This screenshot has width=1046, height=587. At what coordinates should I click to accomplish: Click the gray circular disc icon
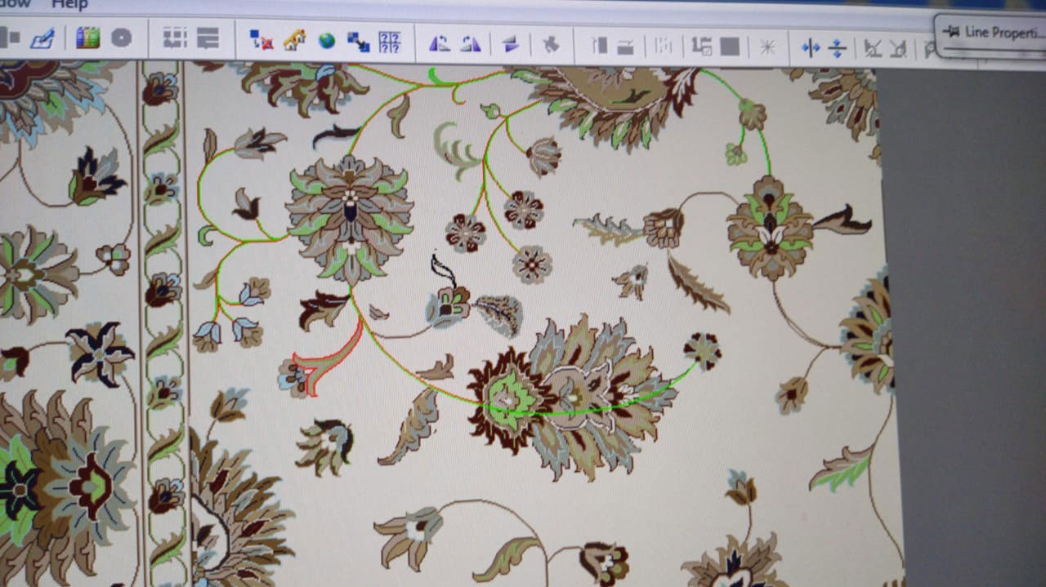[x=121, y=38]
